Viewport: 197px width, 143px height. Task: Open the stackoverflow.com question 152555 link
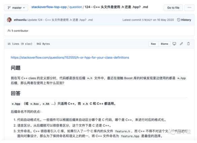pos(70,58)
